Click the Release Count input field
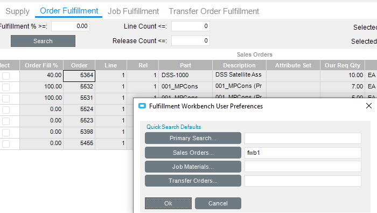Image resolution: width=377 pixels, height=213 pixels. click(191, 40)
